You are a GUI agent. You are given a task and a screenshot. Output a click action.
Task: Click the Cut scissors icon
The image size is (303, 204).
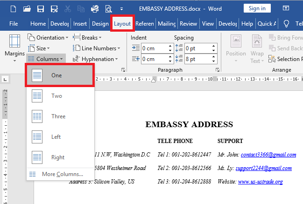(x=67, y=9)
